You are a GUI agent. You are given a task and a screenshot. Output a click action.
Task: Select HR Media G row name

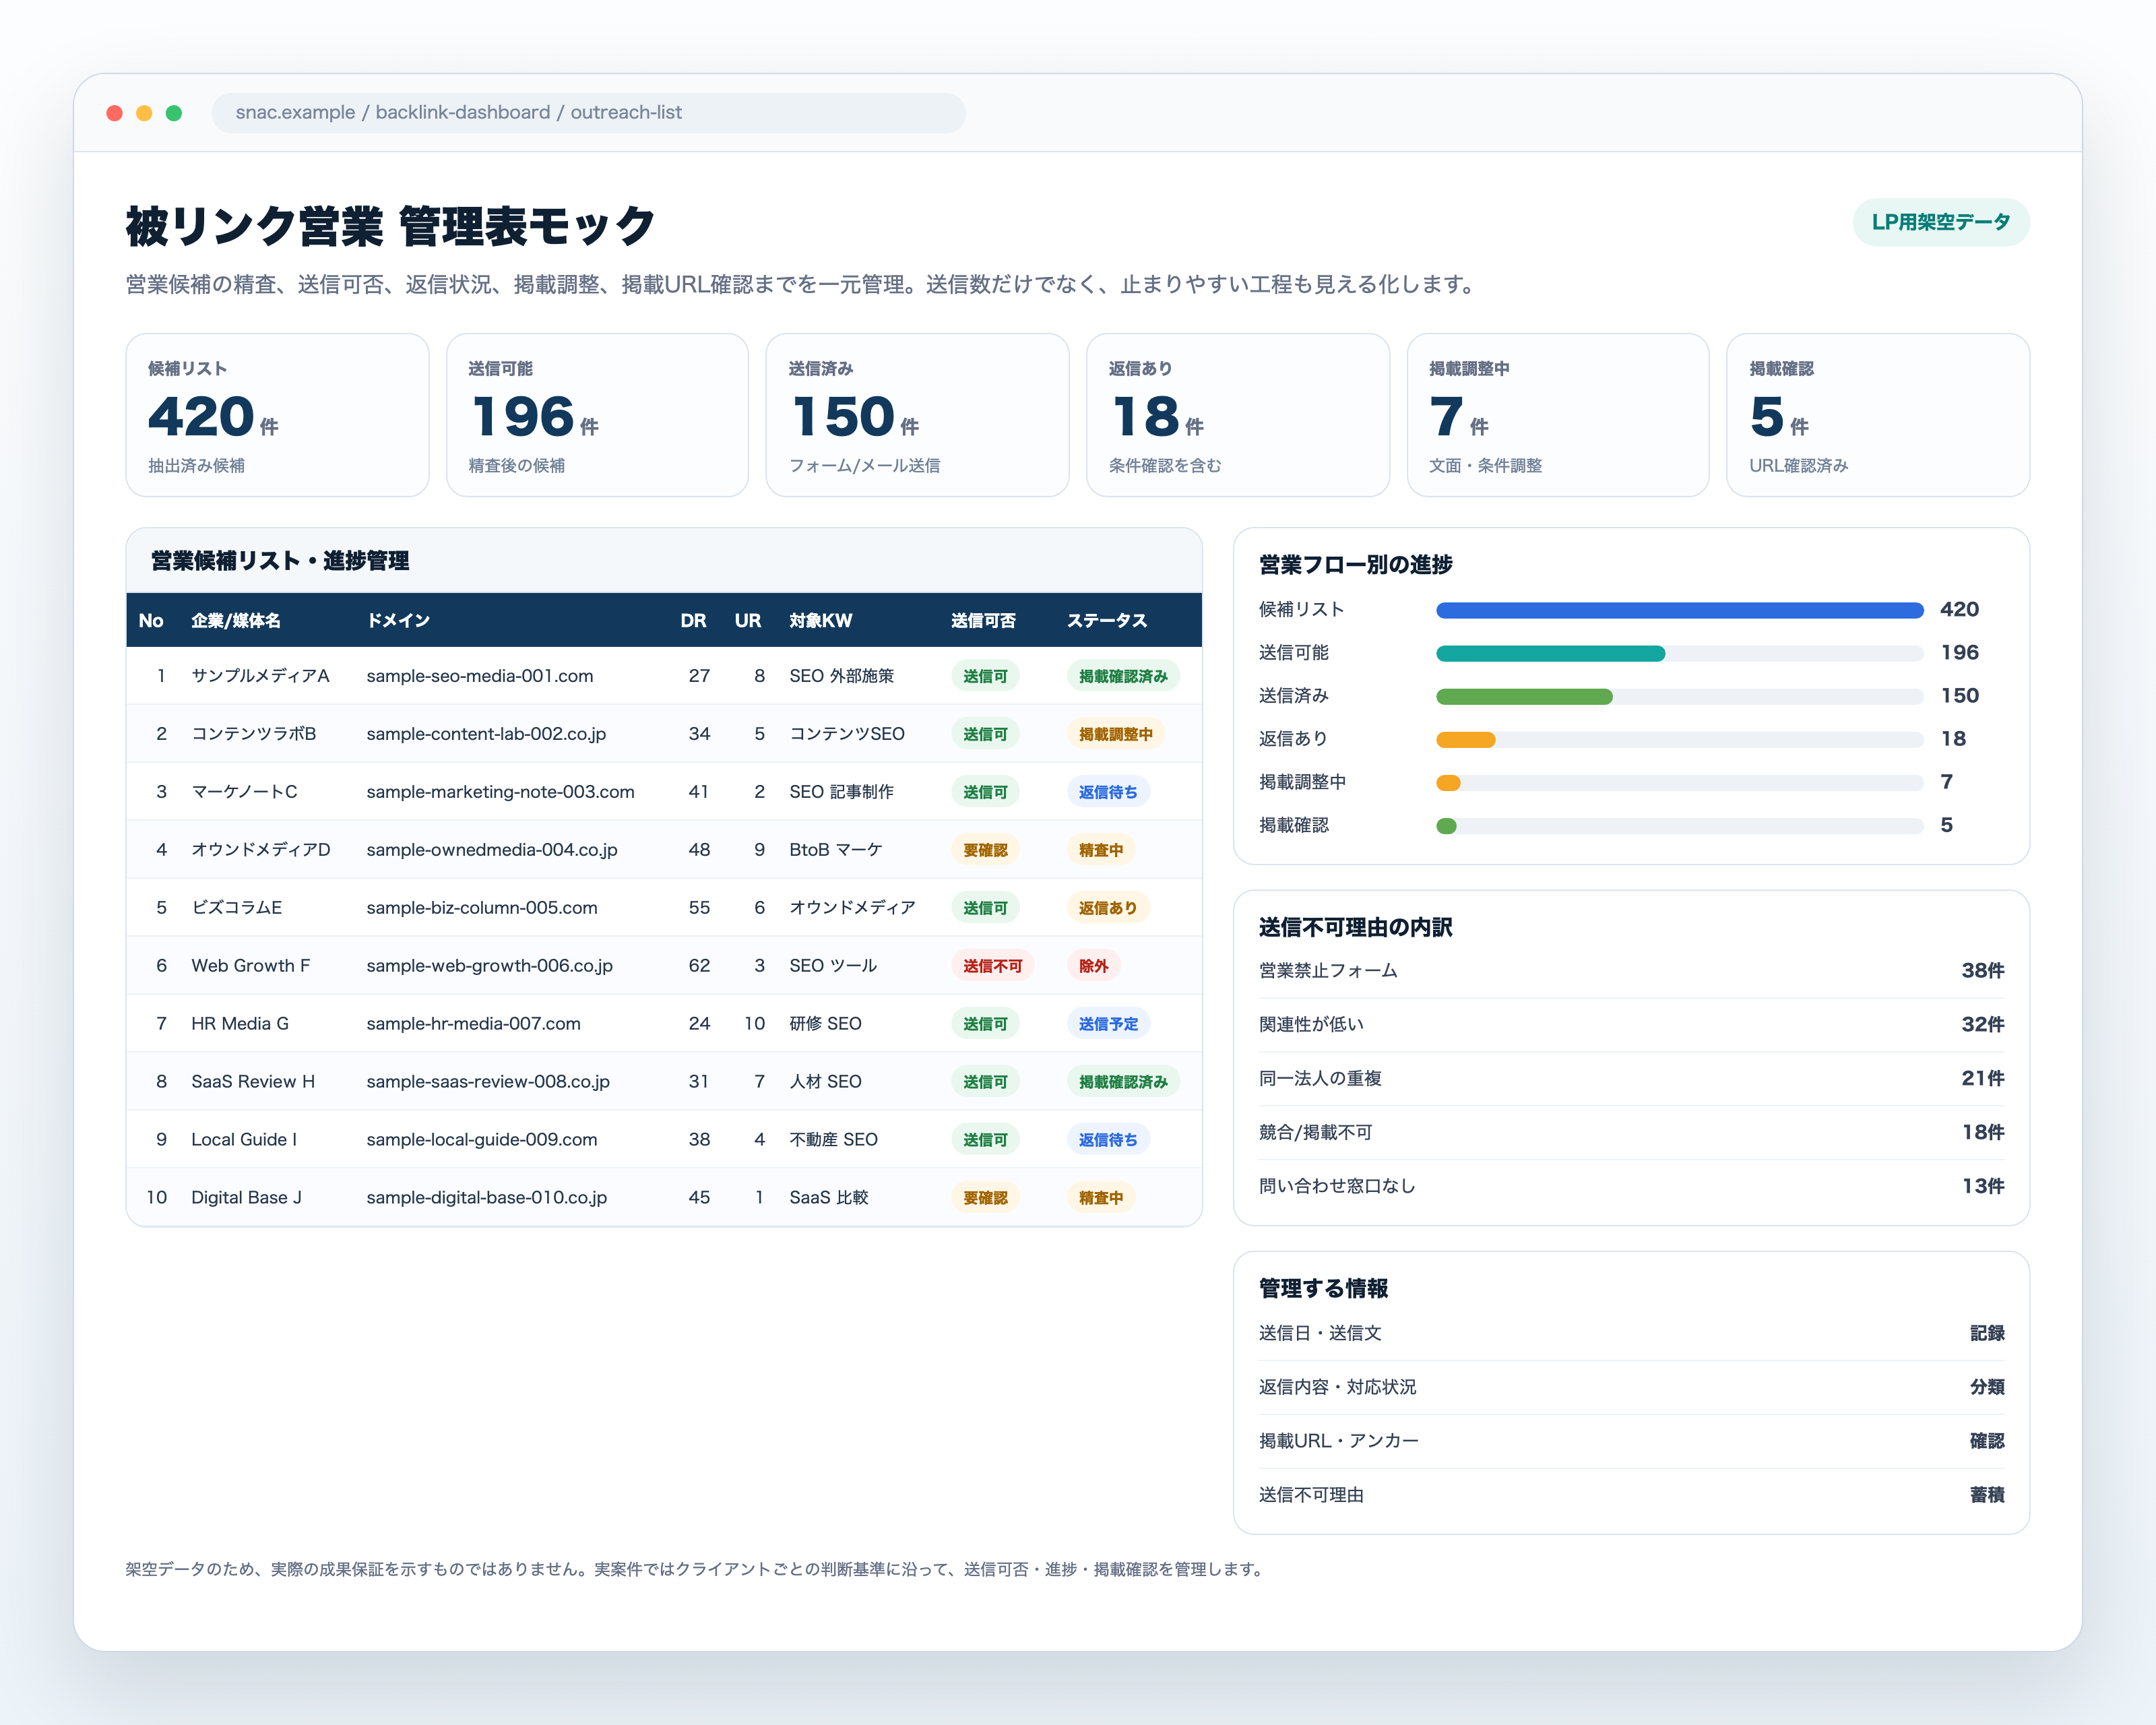tap(240, 1024)
